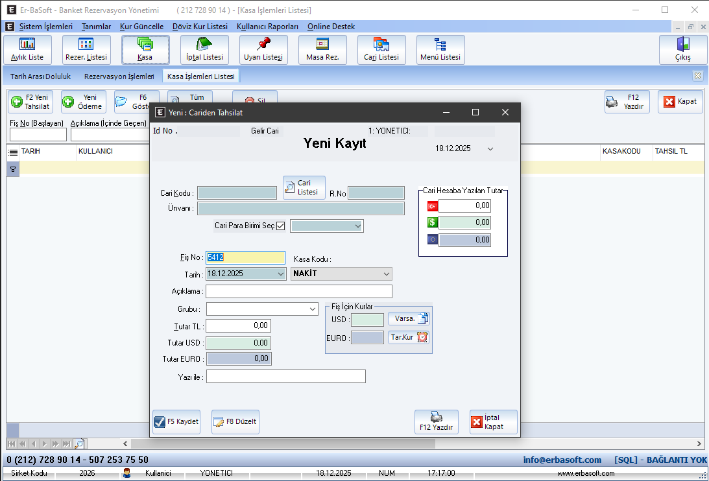This screenshot has width=709, height=481.
Task: Click the F5 Kaydet save button
Action: click(x=176, y=422)
